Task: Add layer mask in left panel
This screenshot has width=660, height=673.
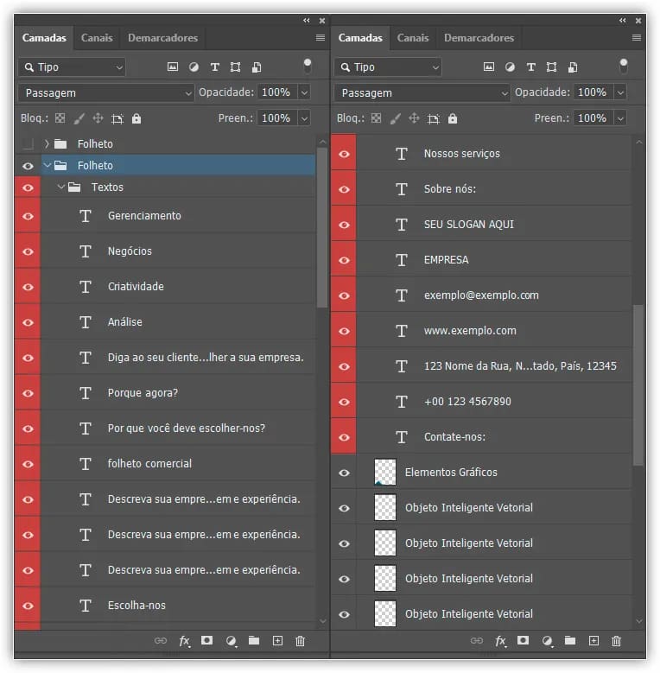Action: click(x=207, y=641)
